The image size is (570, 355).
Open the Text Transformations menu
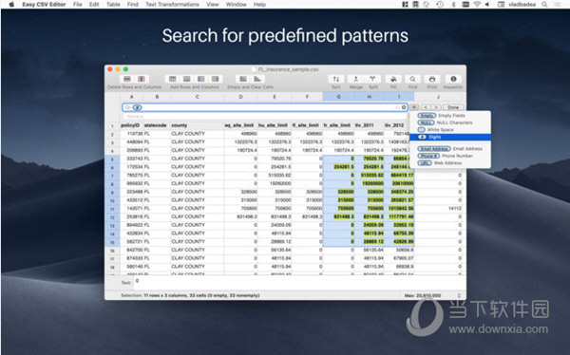click(172, 5)
